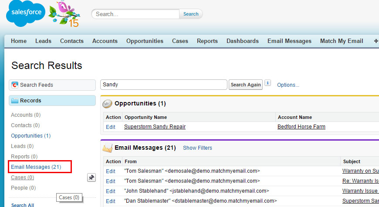This screenshot has height=207, width=379.
Task: Click the Search Feeds chatter icon
Action: [x=15, y=85]
